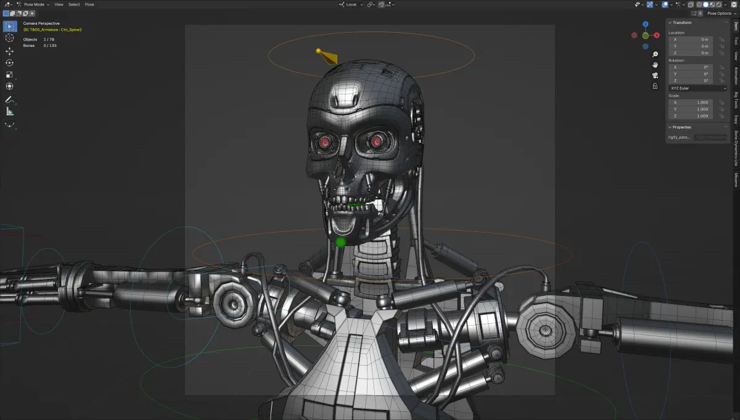Click the Scale Y field
This screenshot has width=740, height=420.
pos(691,109)
